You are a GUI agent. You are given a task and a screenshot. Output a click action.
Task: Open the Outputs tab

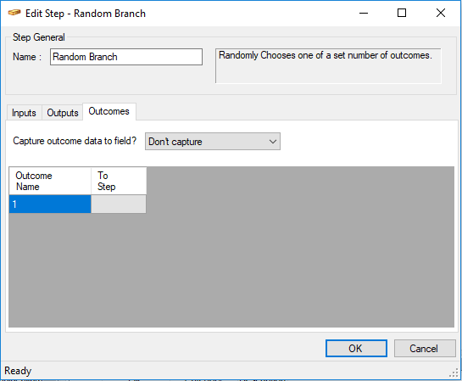(63, 113)
